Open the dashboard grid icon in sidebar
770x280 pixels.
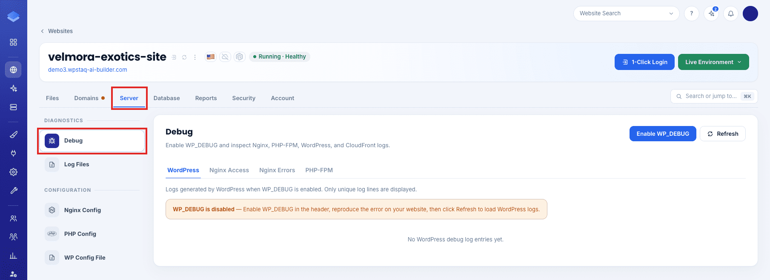coord(13,42)
